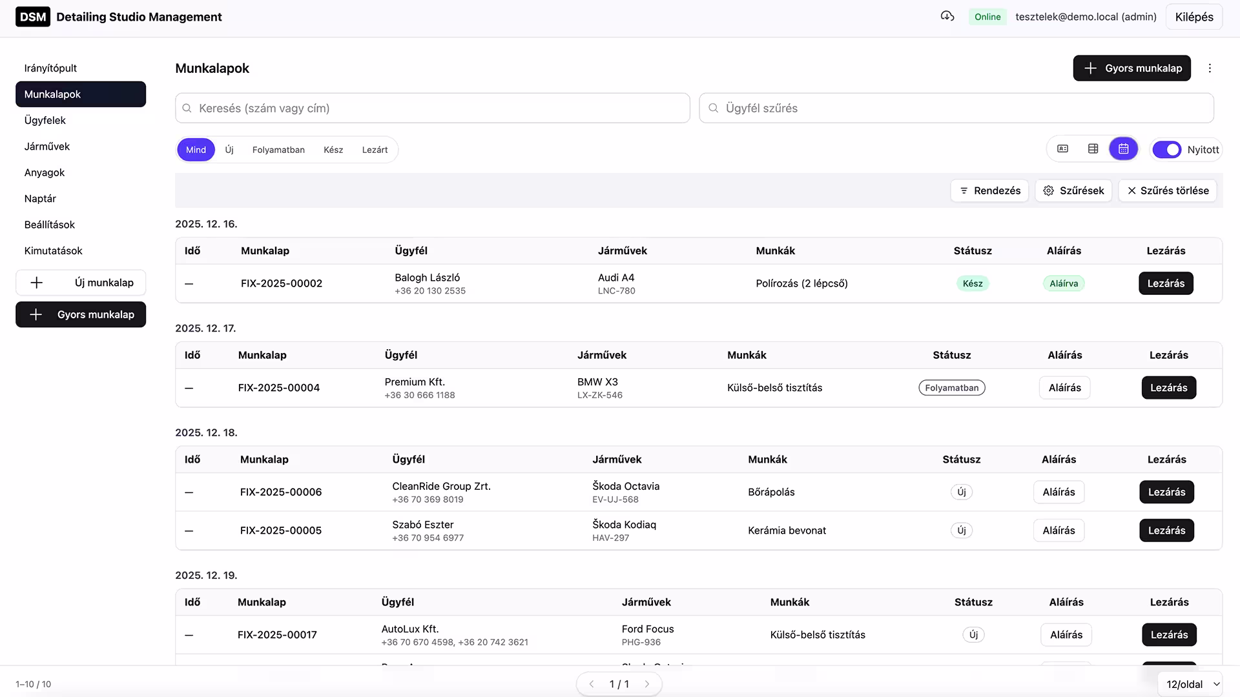Image resolution: width=1240 pixels, height=697 pixels.
Task: Navigate to Naptár in the sidebar
Action: [x=40, y=199]
